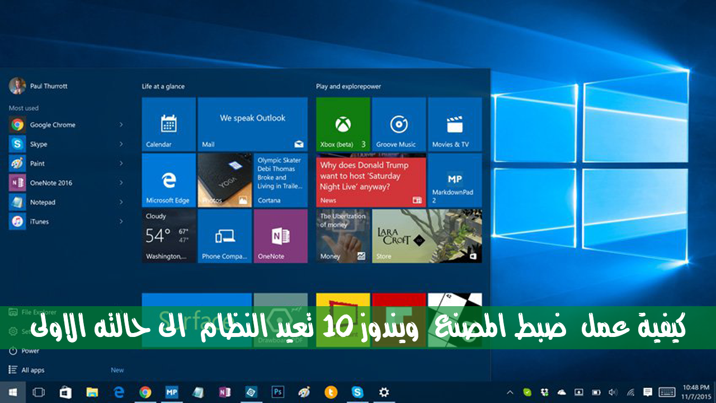The width and height of the screenshot is (716, 403).
Task: Expand Notepad jump list arrow
Action: [x=121, y=202]
